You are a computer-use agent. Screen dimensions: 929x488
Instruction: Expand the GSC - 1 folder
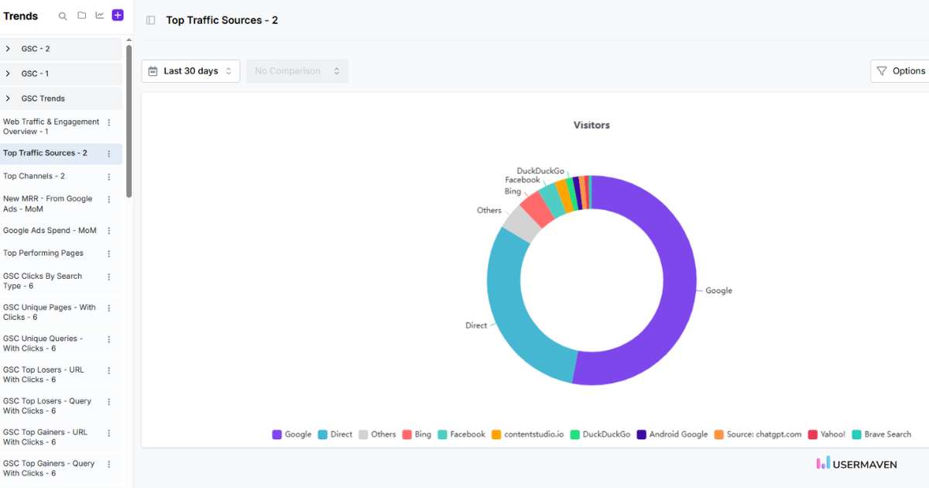click(61, 74)
